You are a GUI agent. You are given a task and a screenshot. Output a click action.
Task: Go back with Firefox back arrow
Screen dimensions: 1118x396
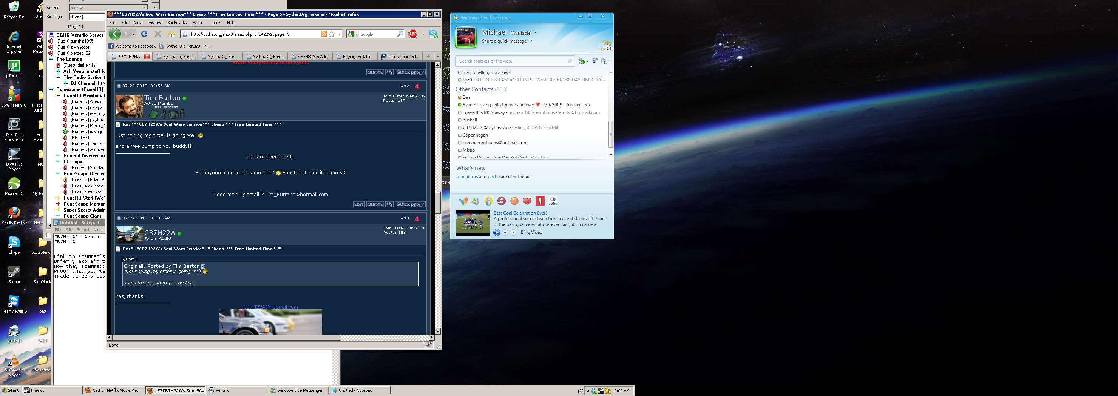(x=114, y=34)
